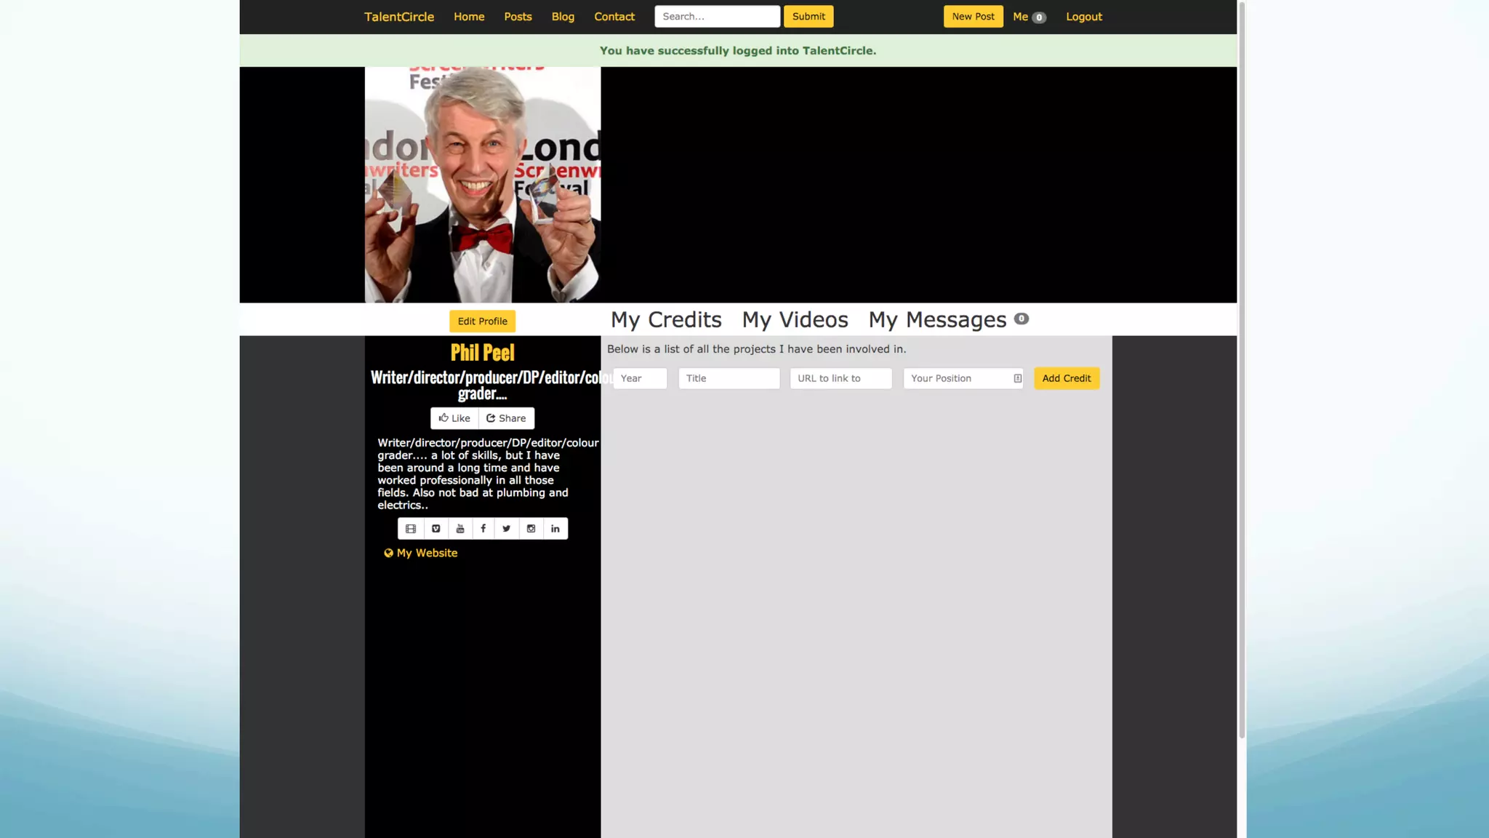The height and width of the screenshot is (838, 1489).
Task: Open the YouTube channel icon
Action: point(460,529)
